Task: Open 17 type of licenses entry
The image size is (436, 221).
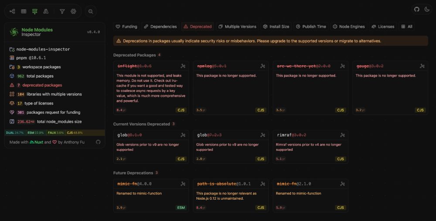Action: point(31,103)
